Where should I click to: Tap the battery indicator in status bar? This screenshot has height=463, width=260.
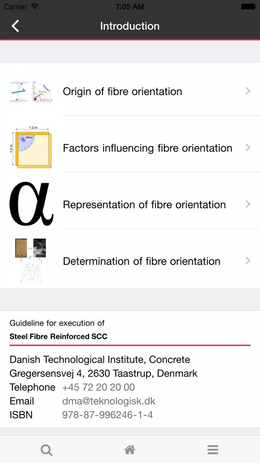[x=248, y=7]
